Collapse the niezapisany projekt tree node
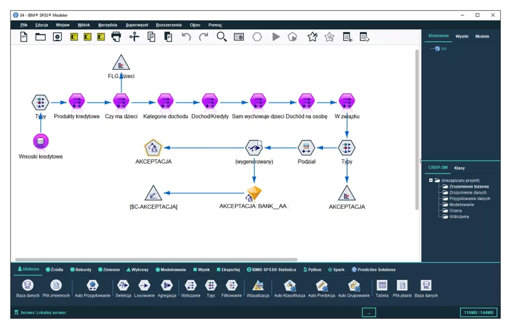This screenshot has height=329, width=511. (x=431, y=180)
